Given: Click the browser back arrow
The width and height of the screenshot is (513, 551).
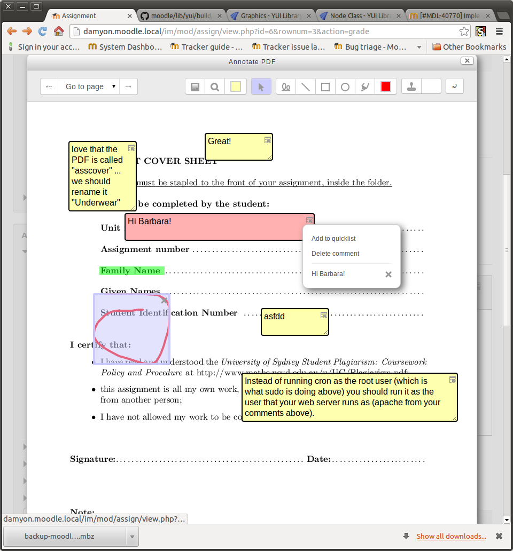Looking at the screenshot, I should pyautogui.click(x=12, y=32).
